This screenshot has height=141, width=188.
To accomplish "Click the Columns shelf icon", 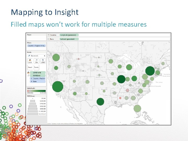I will (49, 35).
